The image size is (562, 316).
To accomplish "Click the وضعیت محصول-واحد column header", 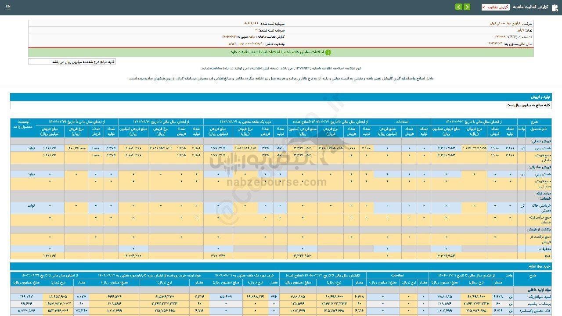I will 24,124.
